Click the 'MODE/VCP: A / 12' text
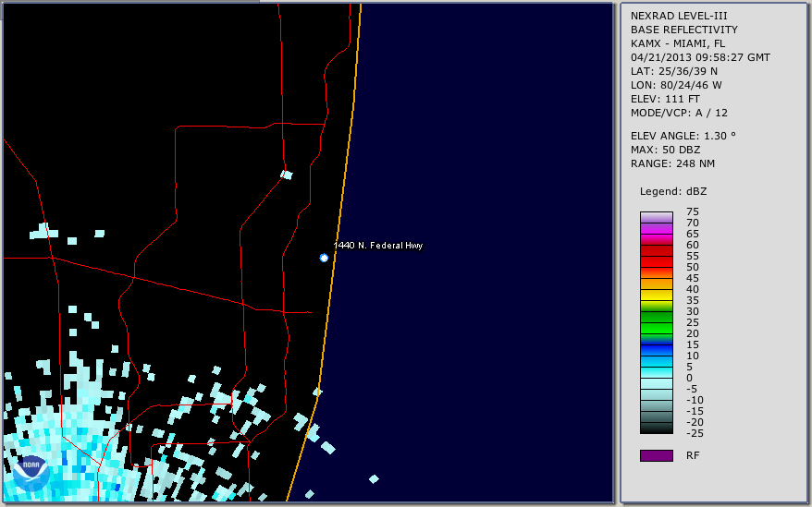Viewport: 812px width, 507px height. coord(679,113)
